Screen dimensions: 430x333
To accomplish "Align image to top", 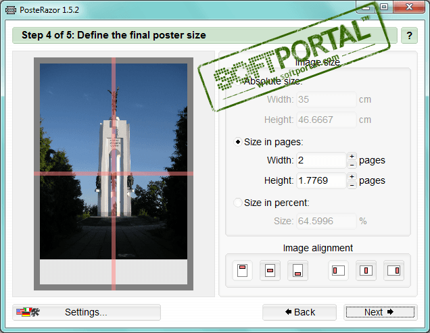I will click(x=242, y=270).
